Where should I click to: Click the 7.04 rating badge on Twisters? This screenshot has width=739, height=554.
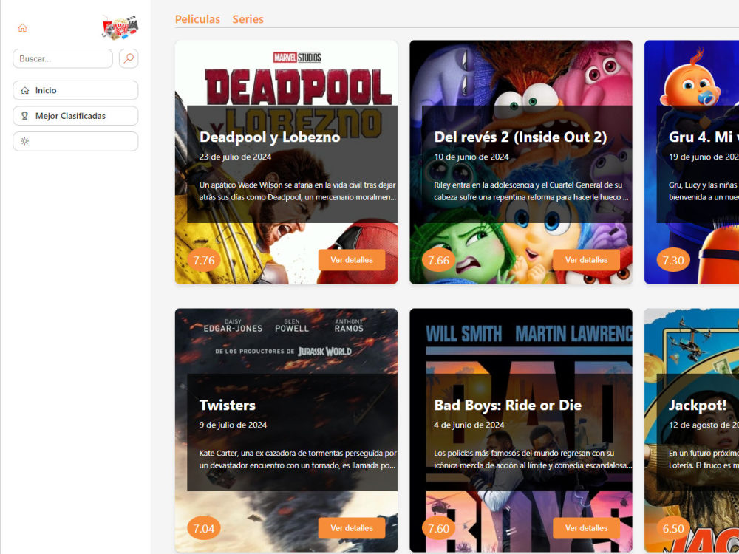(x=204, y=529)
